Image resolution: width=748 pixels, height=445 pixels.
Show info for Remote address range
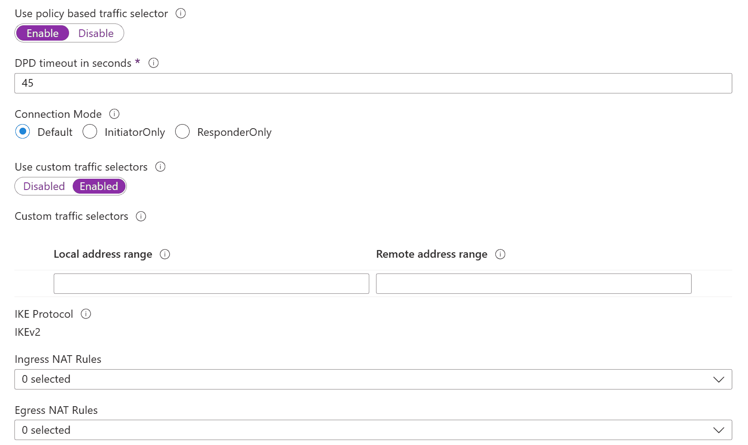(x=500, y=254)
